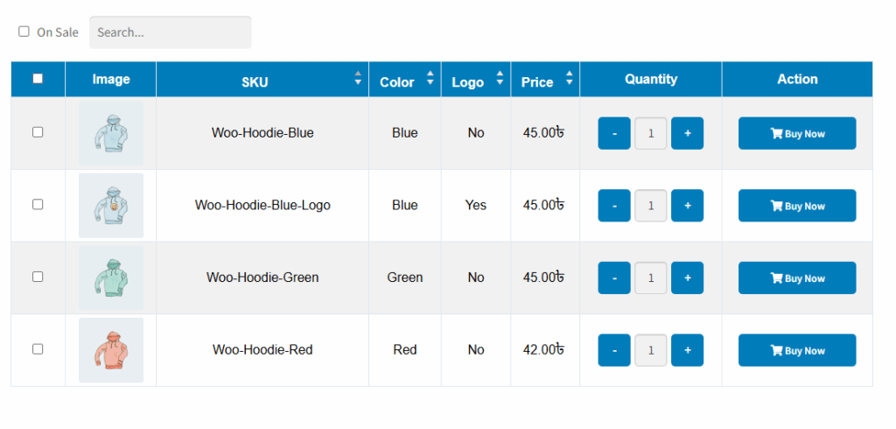896x429 pixels.
Task: View the Green hoodie product image
Action: (111, 278)
